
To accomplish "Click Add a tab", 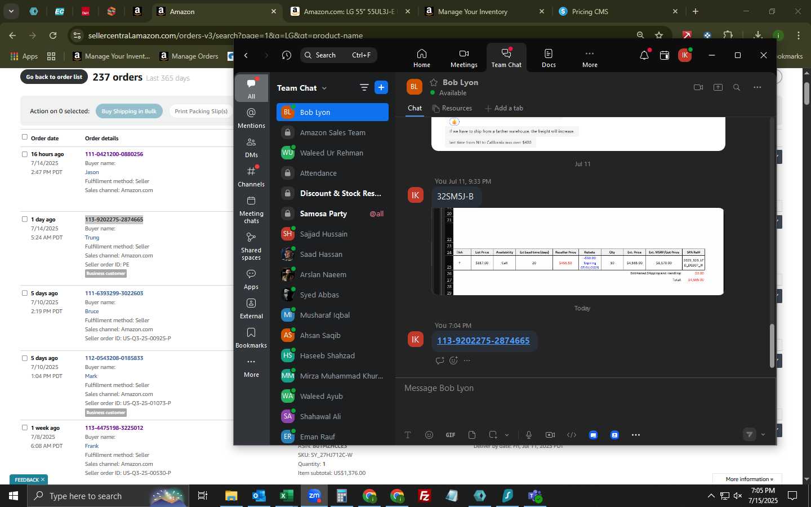I will click(x=504, y=108).
